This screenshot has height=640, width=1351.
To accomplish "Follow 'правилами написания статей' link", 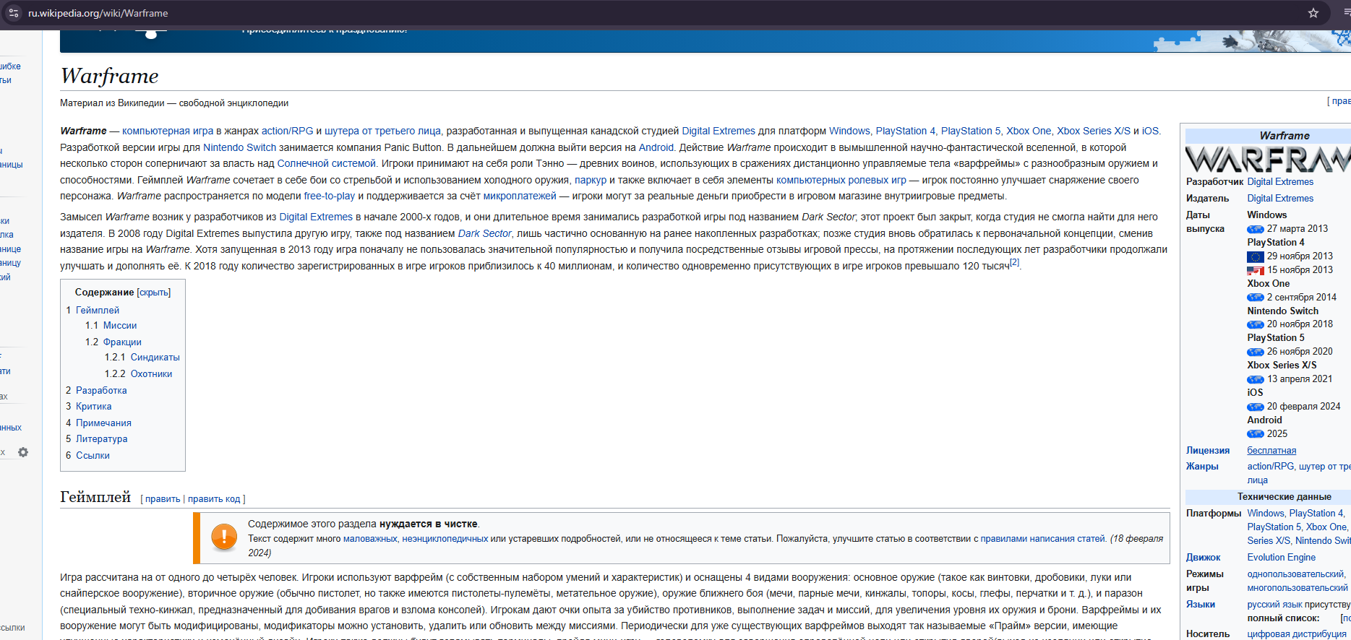I will 1043,539.
